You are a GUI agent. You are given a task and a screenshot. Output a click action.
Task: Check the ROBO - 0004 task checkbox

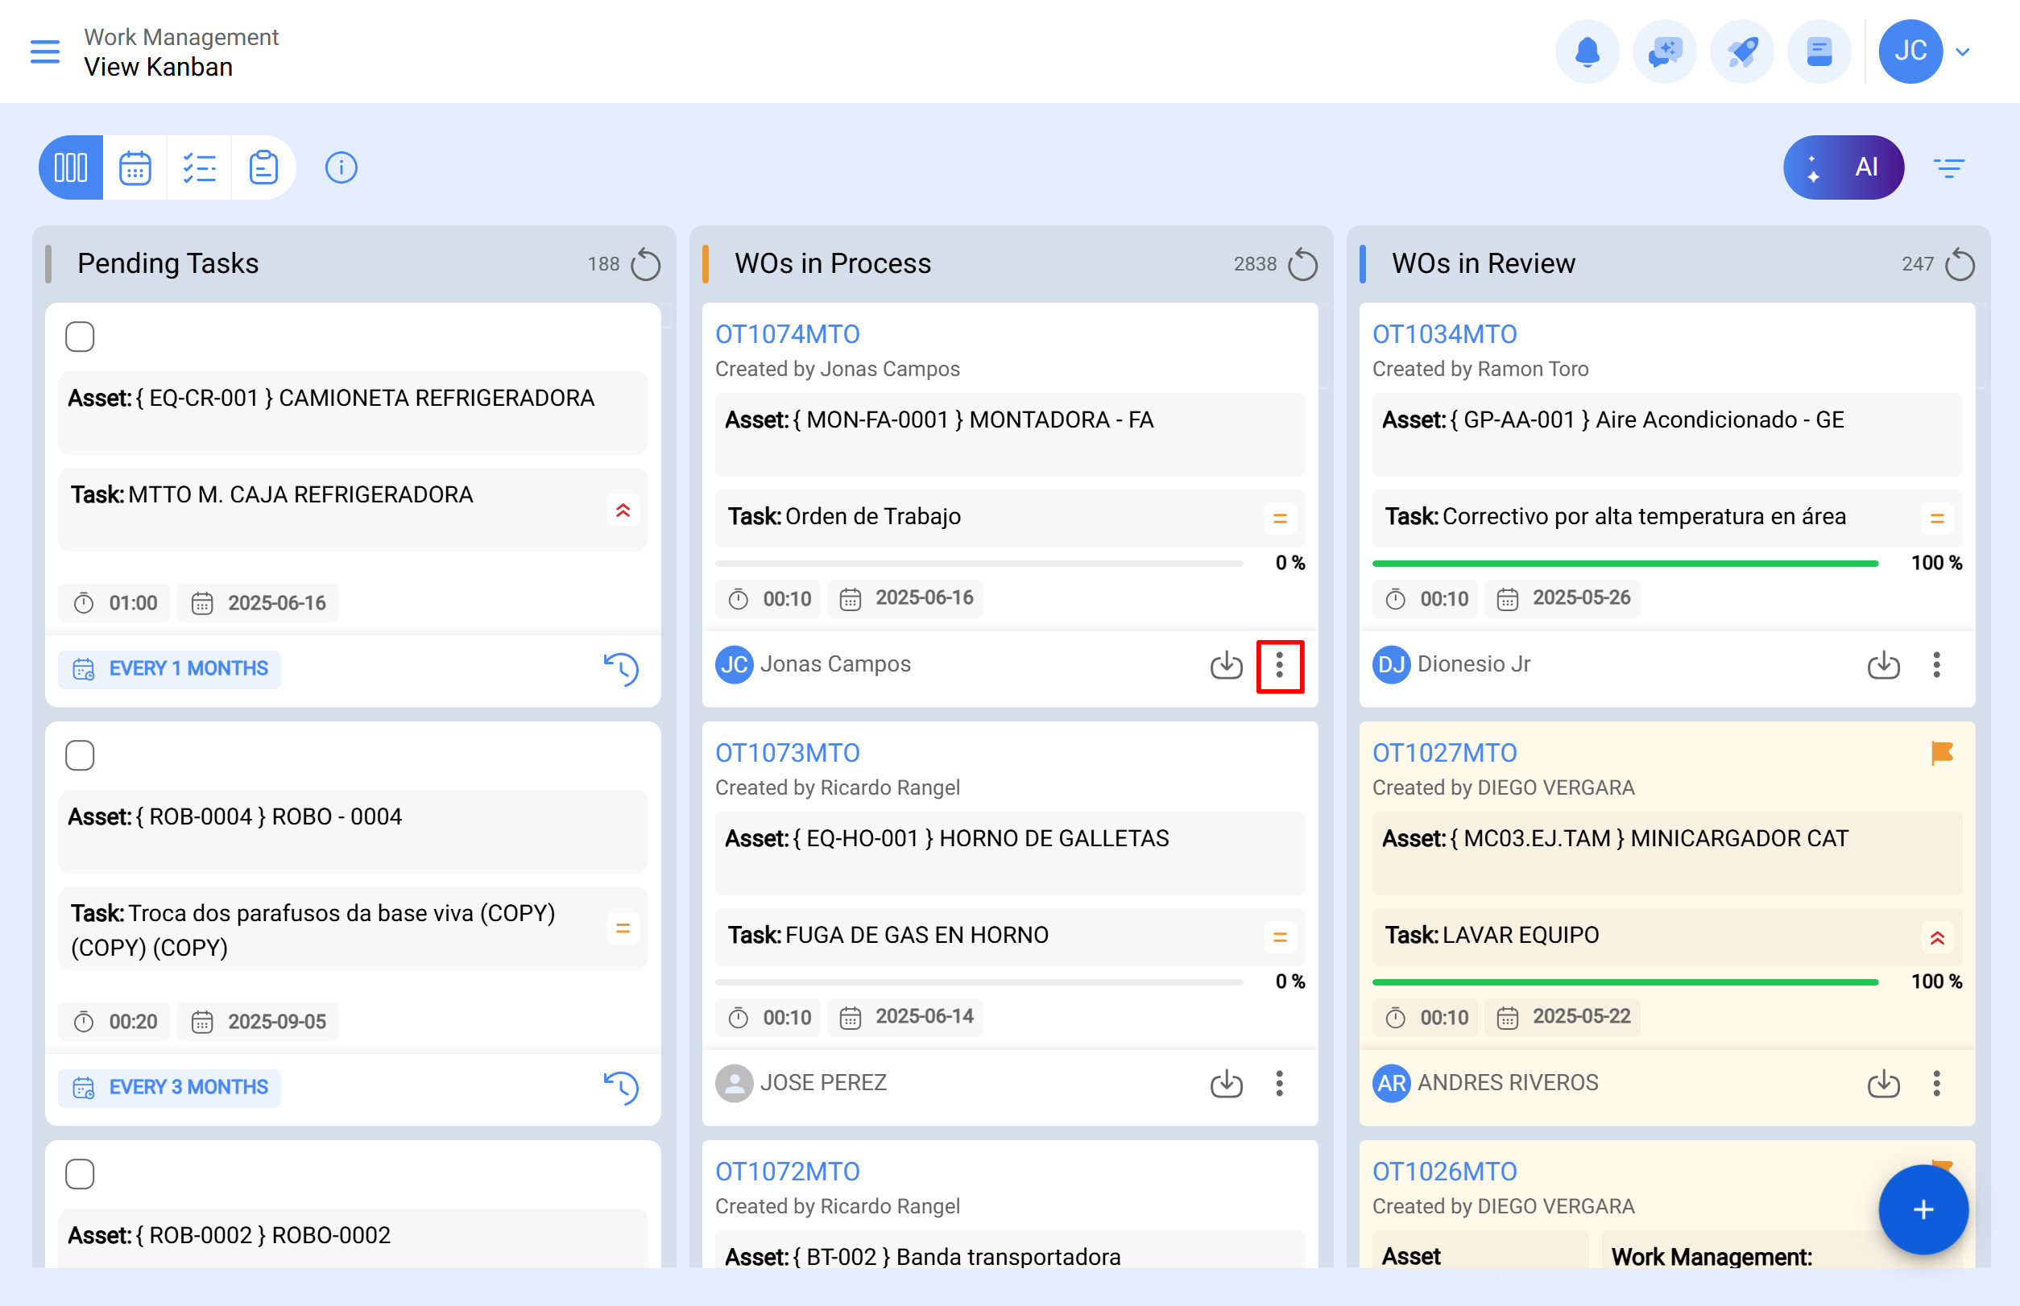pyautogui.click(x=80, y=754)
